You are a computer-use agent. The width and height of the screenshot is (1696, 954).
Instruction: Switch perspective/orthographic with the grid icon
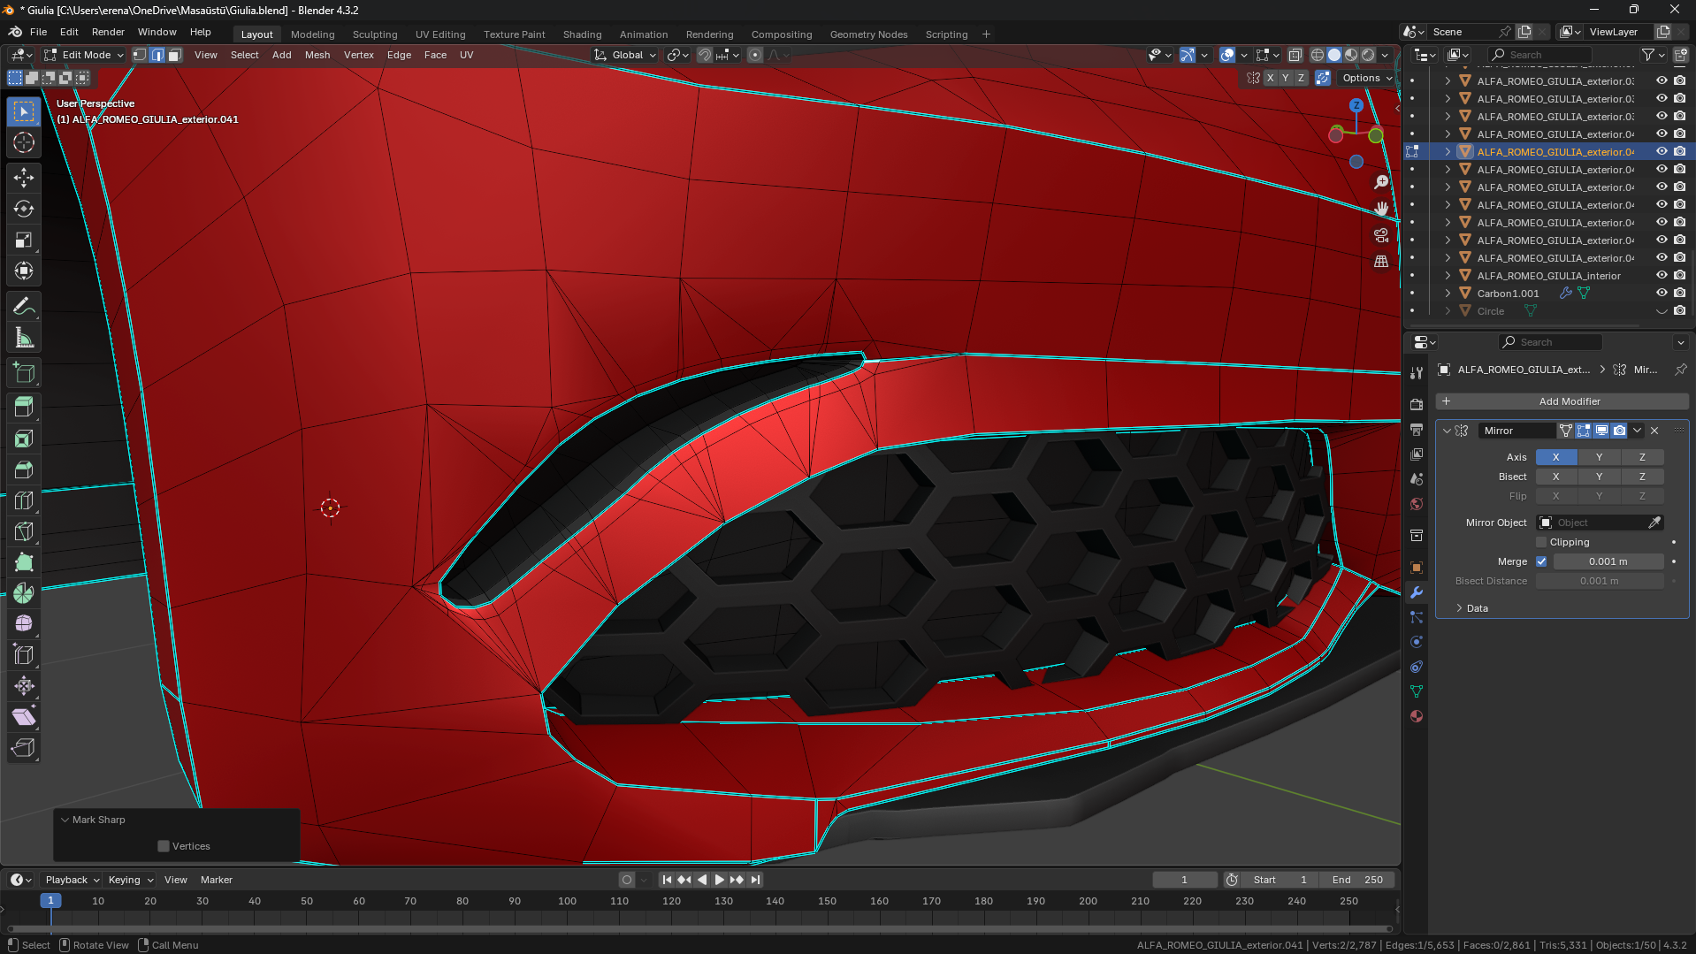click(x=1381, y=262)
